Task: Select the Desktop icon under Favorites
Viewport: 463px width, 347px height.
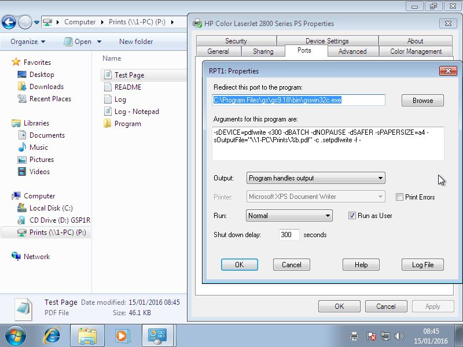Action: pyautogui.click(x=22, y=75)
